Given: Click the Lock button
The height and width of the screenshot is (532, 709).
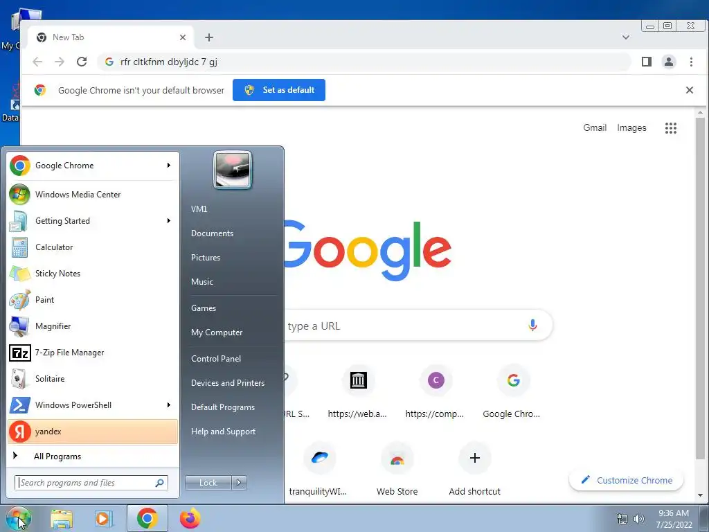Looking at the screenshot, I should [x=208, y=483].
